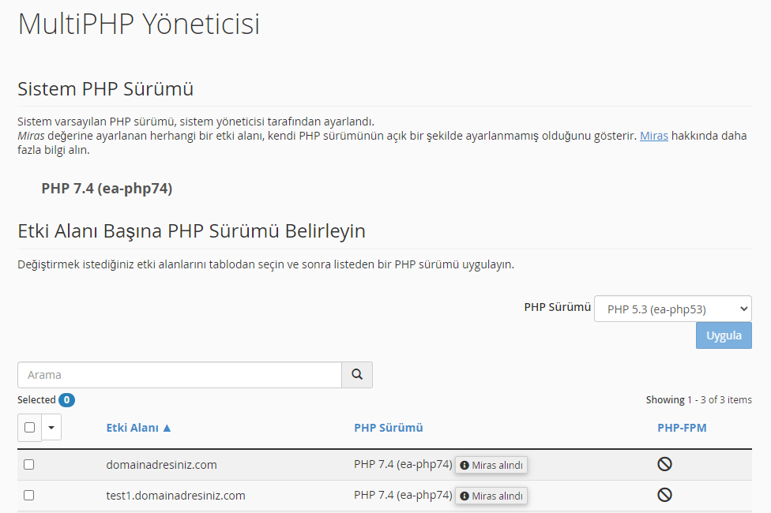The height and width of the screenshot is (513, 771).
Task: Sort the table by PHP Sürümü column
Action: tap(388, 427)
